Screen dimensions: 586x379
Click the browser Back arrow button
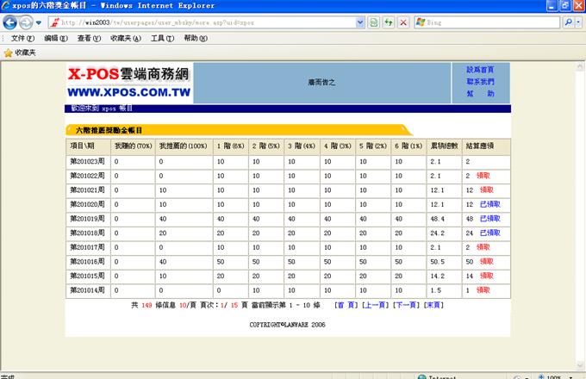click(x=9, y=22)
